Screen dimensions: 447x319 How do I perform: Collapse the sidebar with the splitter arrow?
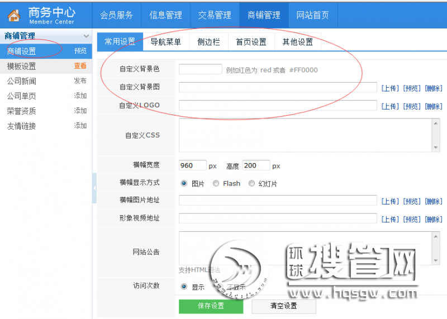(94, 188)
